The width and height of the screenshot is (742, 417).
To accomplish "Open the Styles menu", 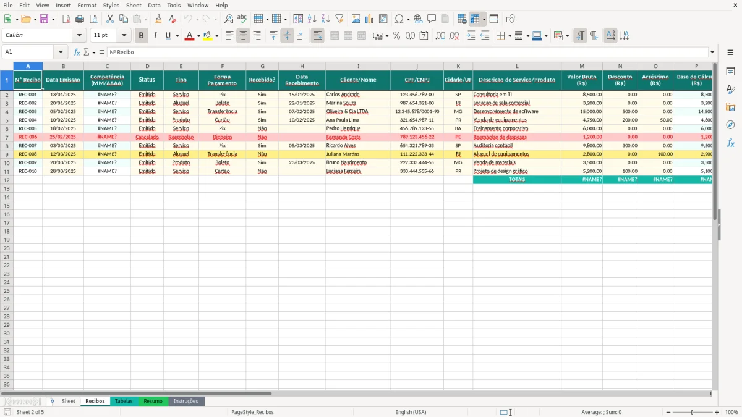I will pyautogui.click(x=111, y=5).
